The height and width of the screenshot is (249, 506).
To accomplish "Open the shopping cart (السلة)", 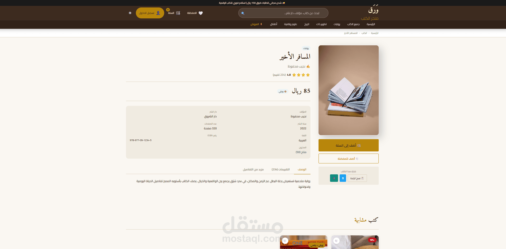I will click(x=174, y=13).
